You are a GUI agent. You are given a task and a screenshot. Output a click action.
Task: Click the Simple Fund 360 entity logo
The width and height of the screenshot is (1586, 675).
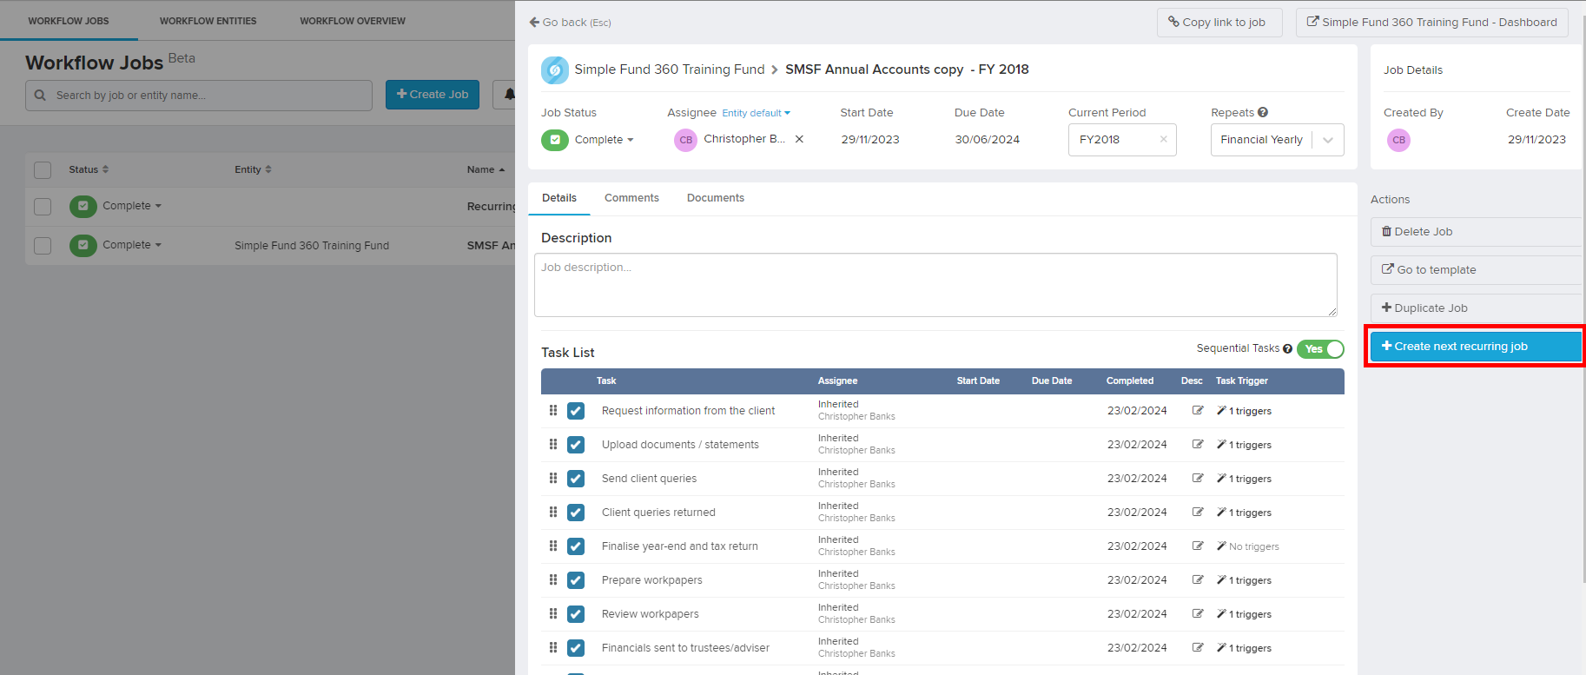(555, 69)
